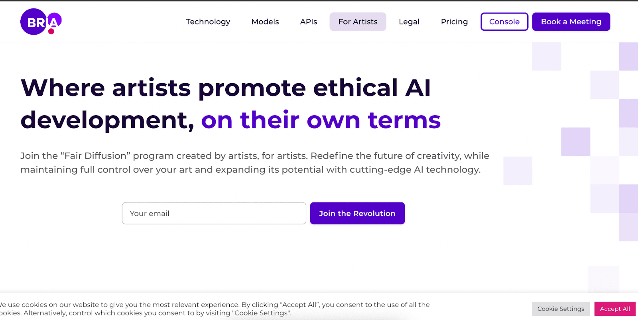Screen dimensions: 638x320
Task: Click the word "development," in the headline
Action: (x=107, y=120)
